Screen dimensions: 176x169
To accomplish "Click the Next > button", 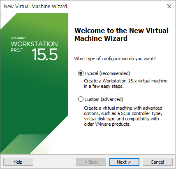I will pyautogui.click(x=124, y=162).
